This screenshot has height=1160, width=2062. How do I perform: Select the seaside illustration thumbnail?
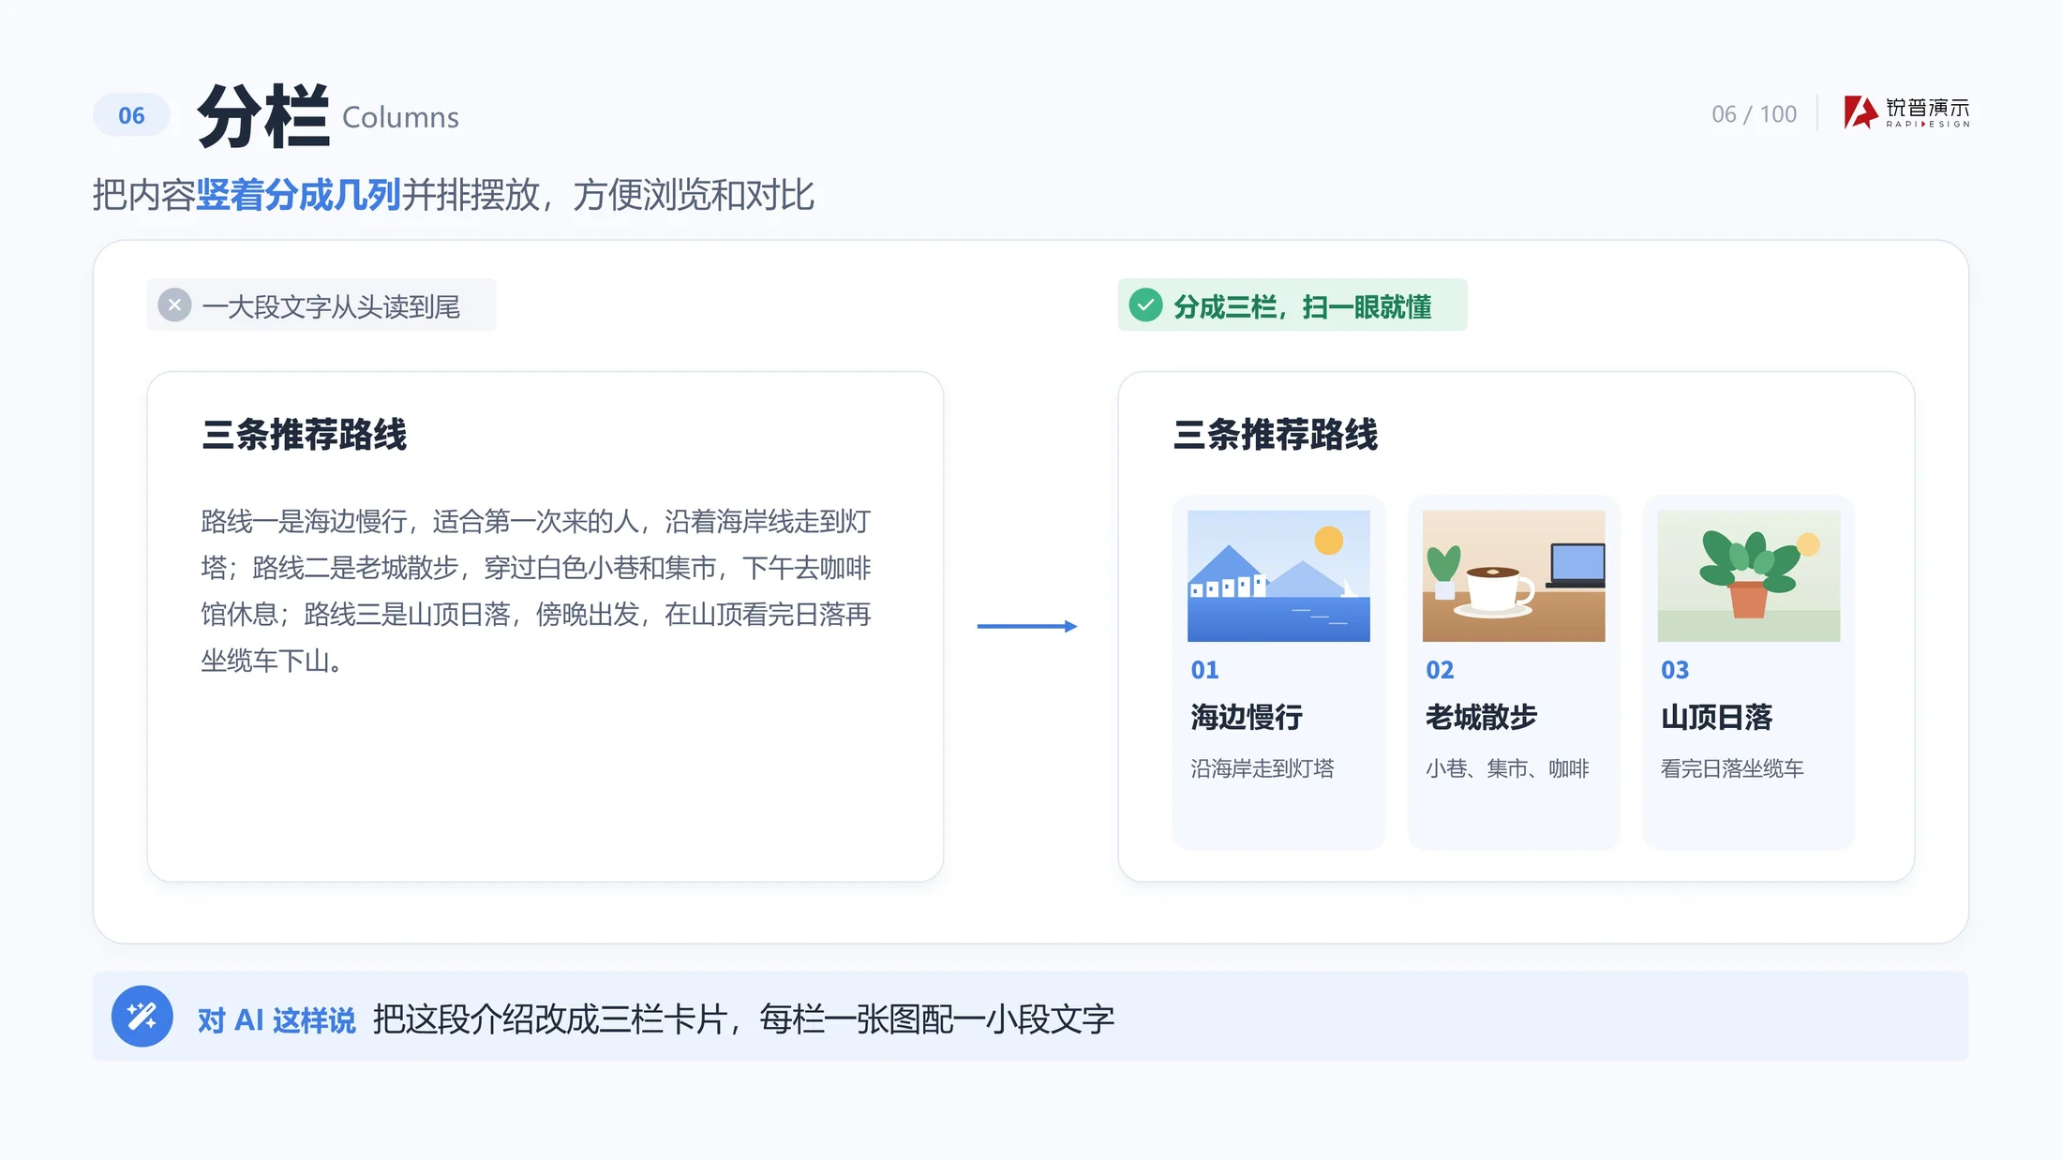[x=1278, y=575]
